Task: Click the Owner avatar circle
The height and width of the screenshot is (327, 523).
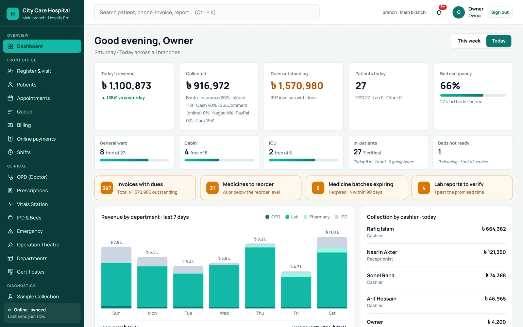Action: tap(459, 12)
